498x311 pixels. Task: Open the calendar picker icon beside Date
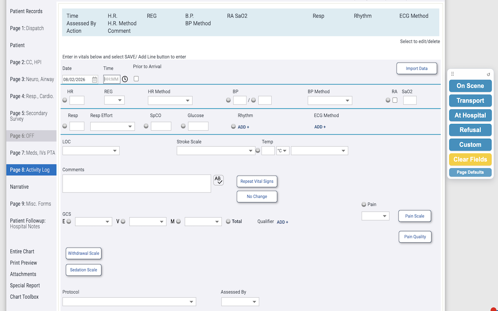(95, 79)
